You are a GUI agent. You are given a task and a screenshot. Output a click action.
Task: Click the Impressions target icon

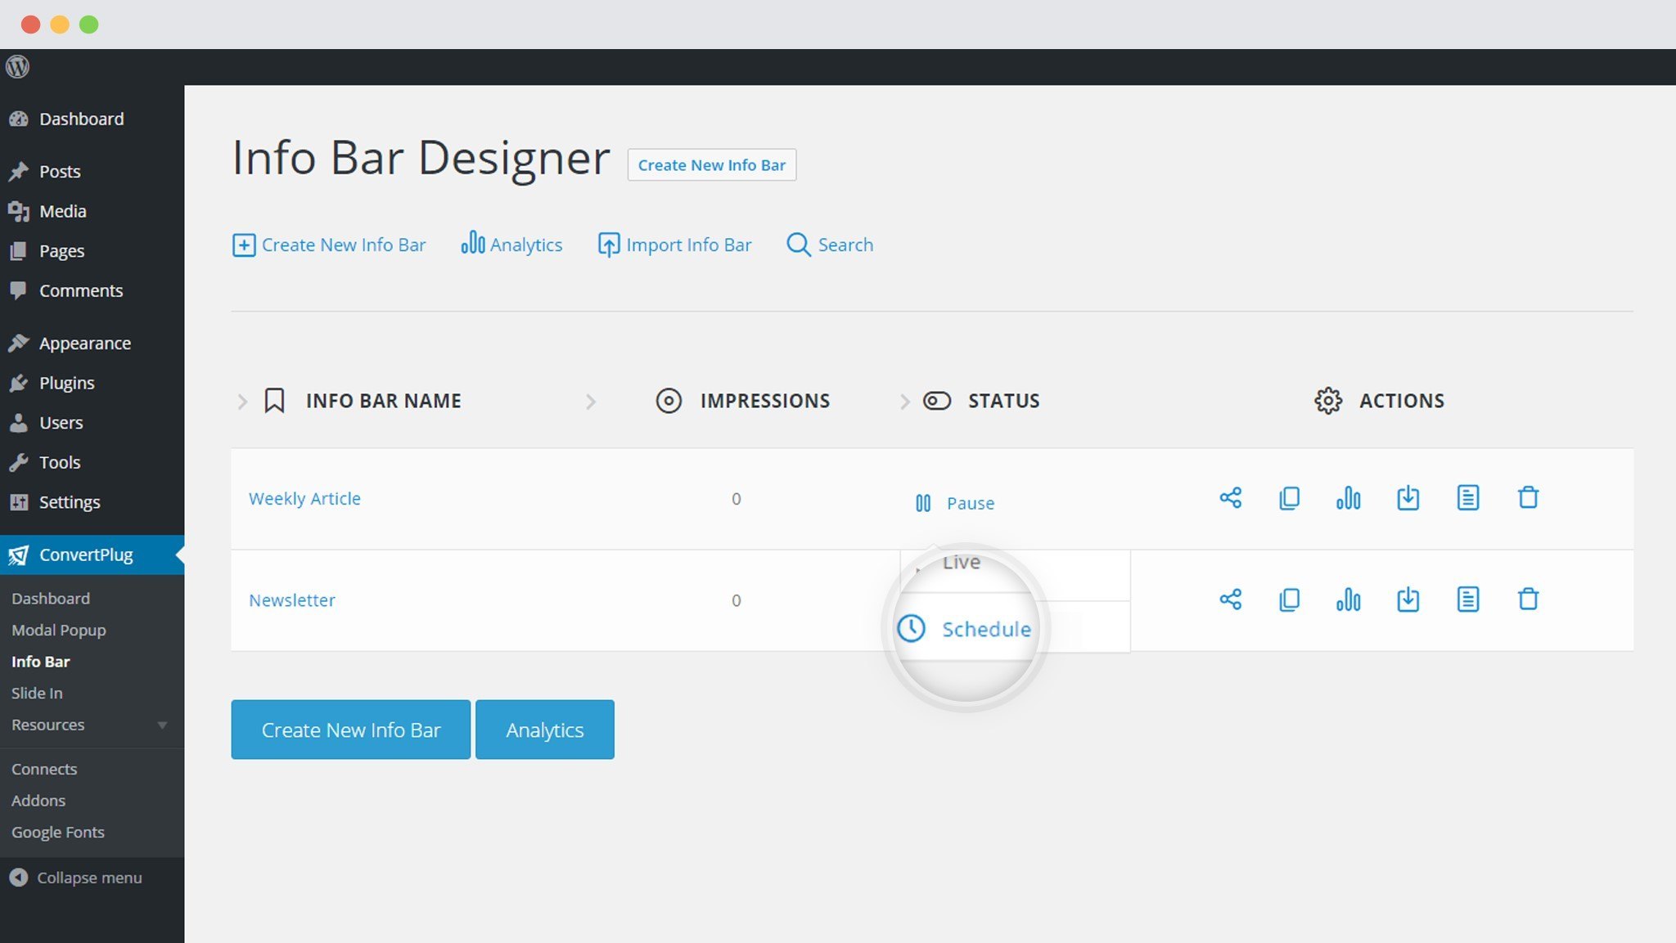[669, 401]
